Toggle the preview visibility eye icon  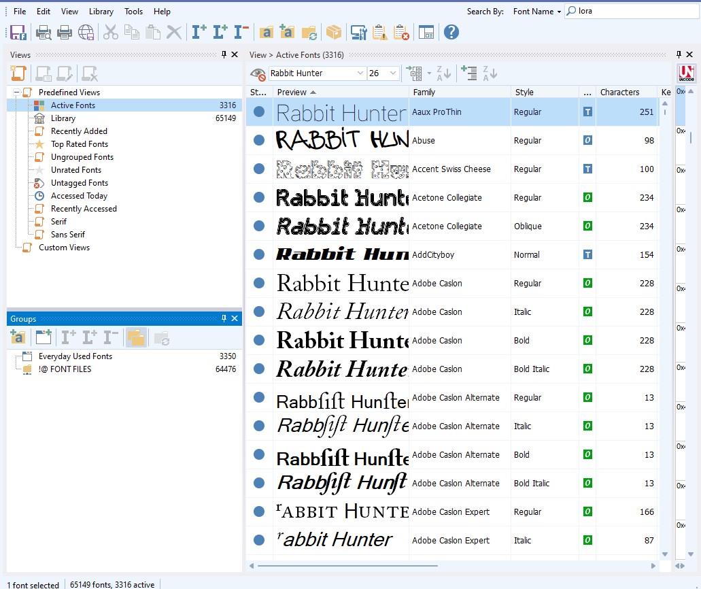point(258,73)
